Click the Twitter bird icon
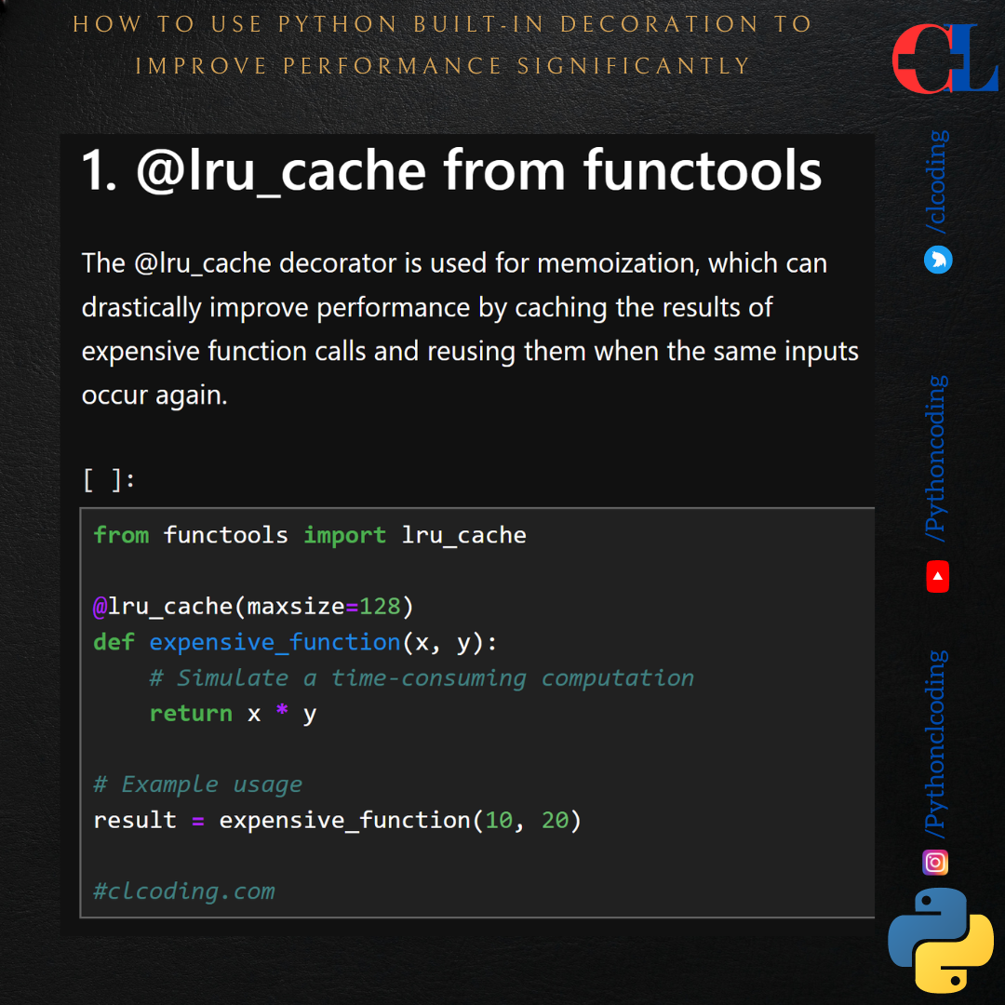 click(938, 261)
